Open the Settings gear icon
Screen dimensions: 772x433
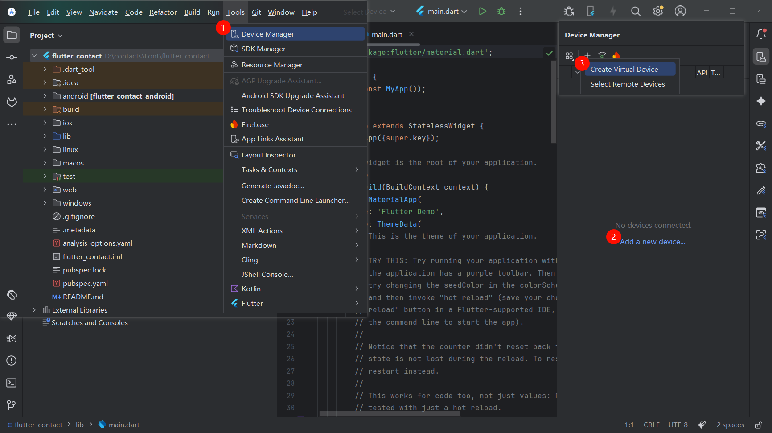[658, 12]
